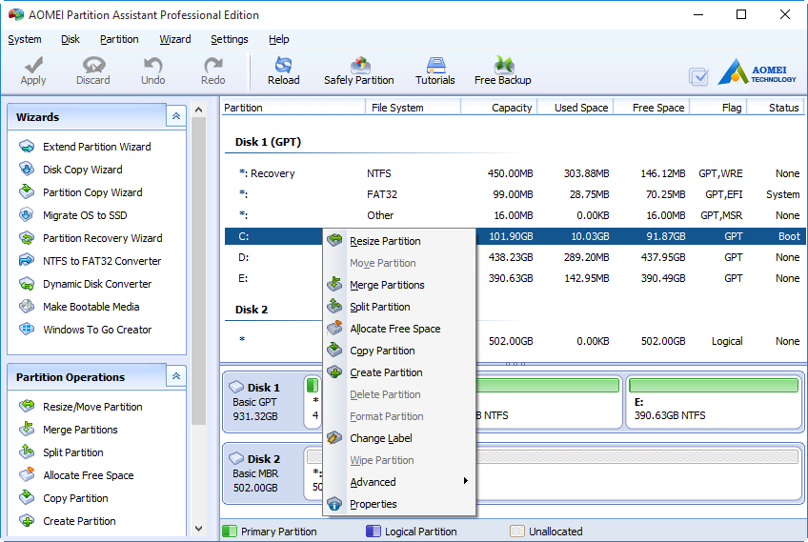Choose Resize Partition in context menu
The height and width of the screenshot is (542, 808).
[x=399, y=241]
